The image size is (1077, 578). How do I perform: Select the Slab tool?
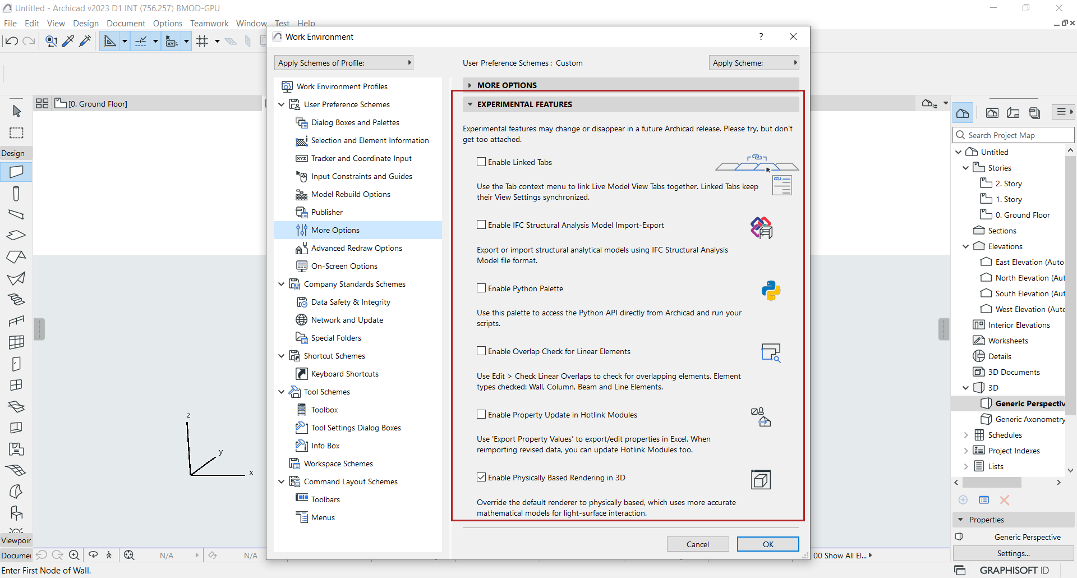(x=16, y=235)
